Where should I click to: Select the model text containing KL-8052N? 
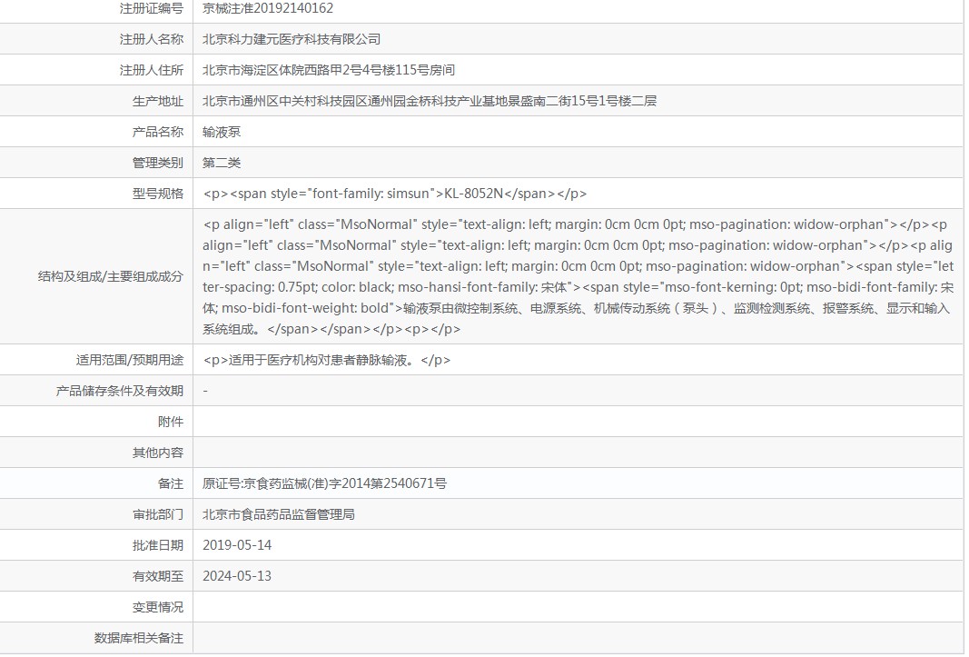[394, 194]
